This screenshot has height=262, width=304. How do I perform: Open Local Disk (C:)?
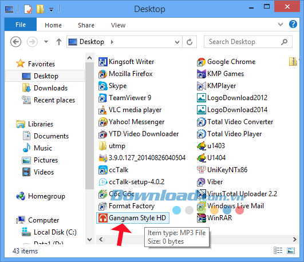[x=49, y=232]
